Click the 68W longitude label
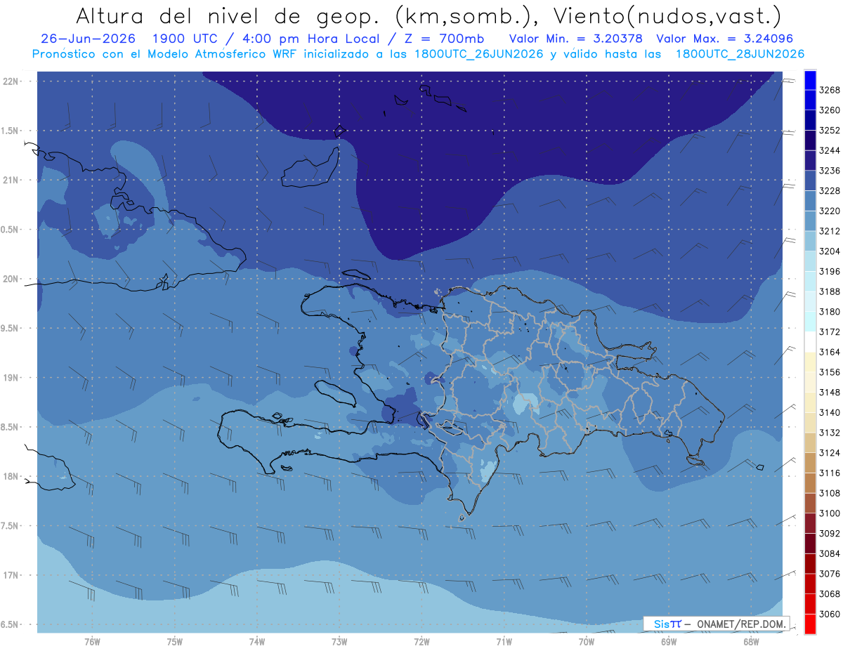843x651 pixels. 751,641
